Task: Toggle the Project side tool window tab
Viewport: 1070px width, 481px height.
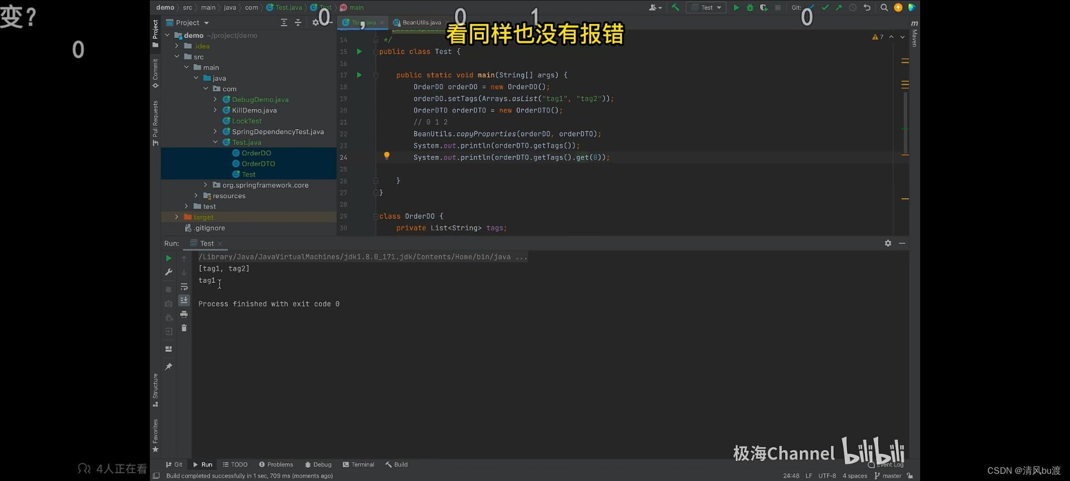Action: coord(155,33)
